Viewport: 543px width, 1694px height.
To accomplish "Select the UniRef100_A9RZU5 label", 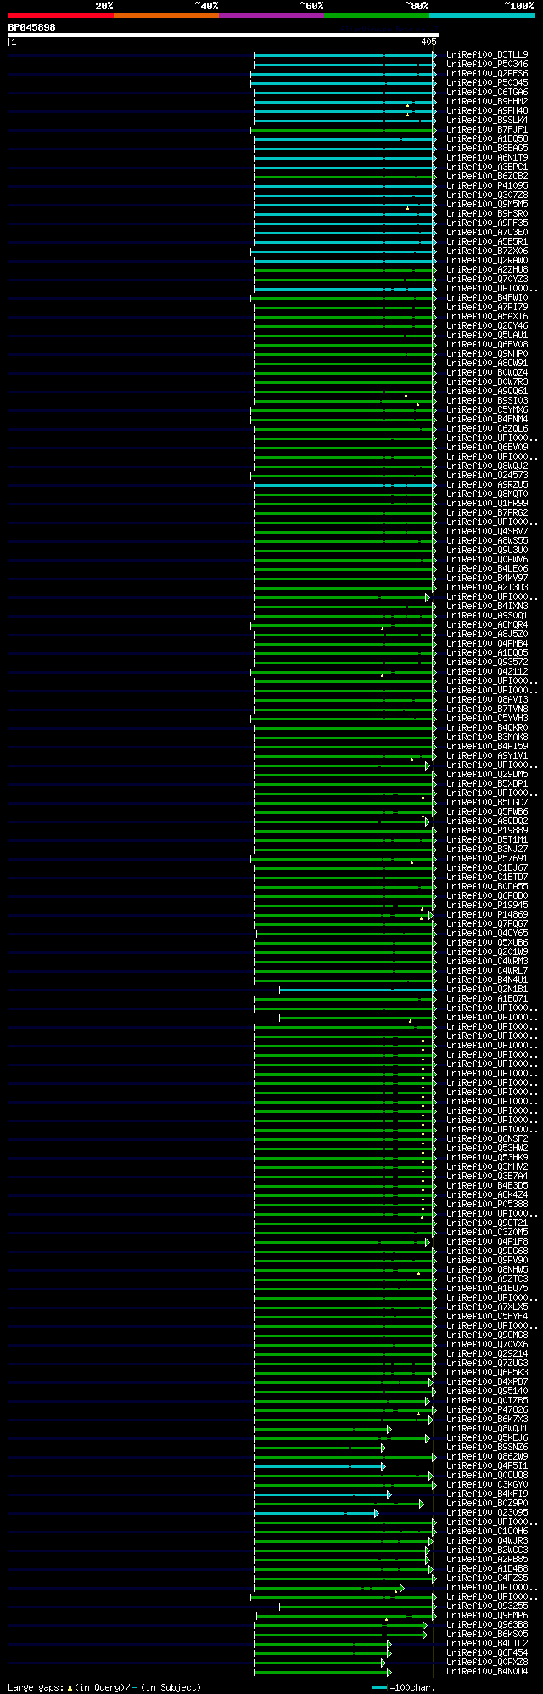I will 487,484.
